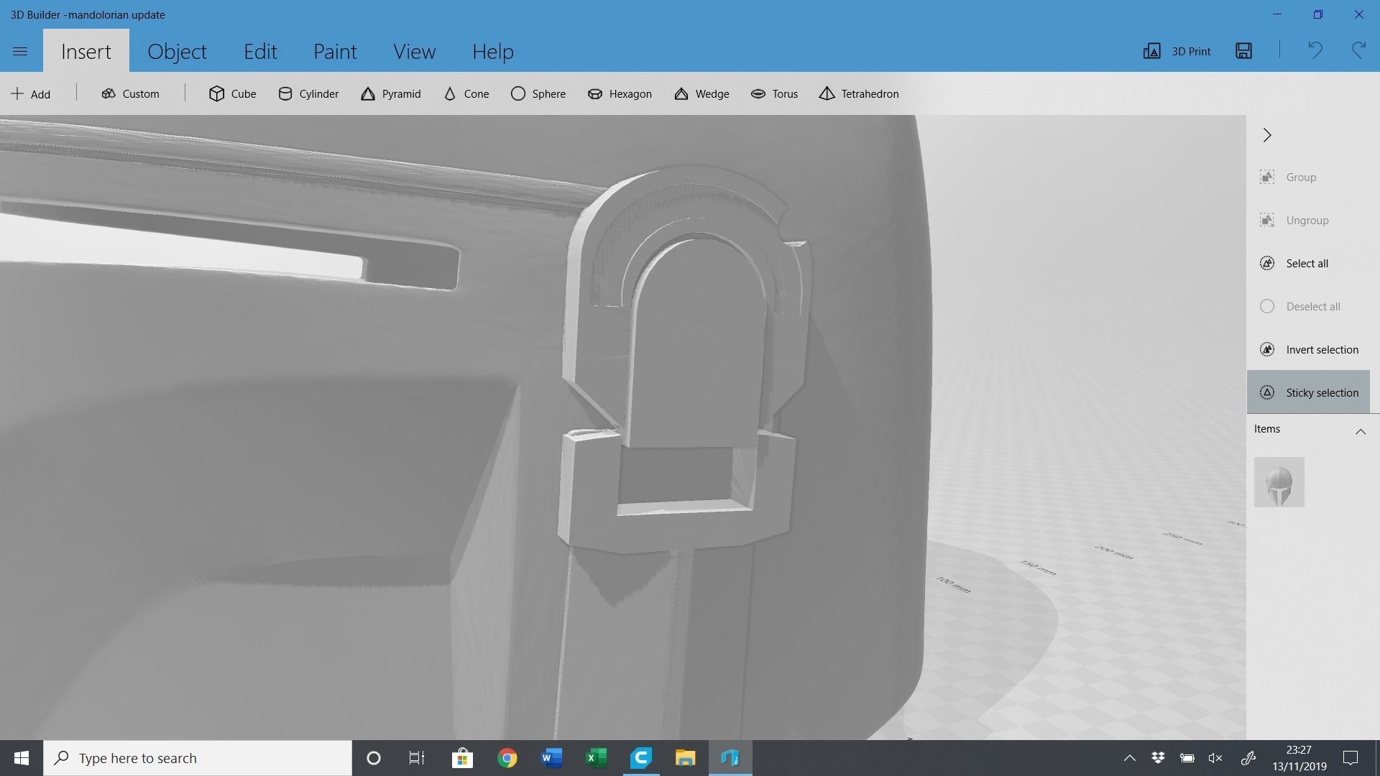Switch to the Insert tab
This screenshot has height=776, width=1380.
[x=86, y=51]
